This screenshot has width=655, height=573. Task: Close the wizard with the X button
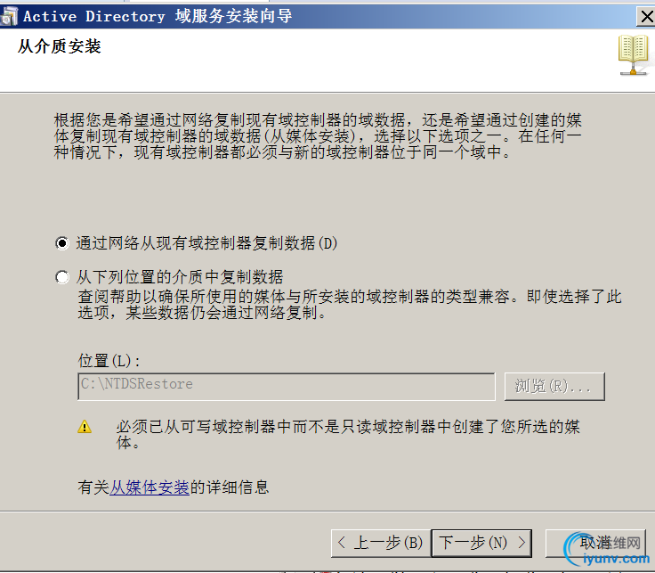646,17
